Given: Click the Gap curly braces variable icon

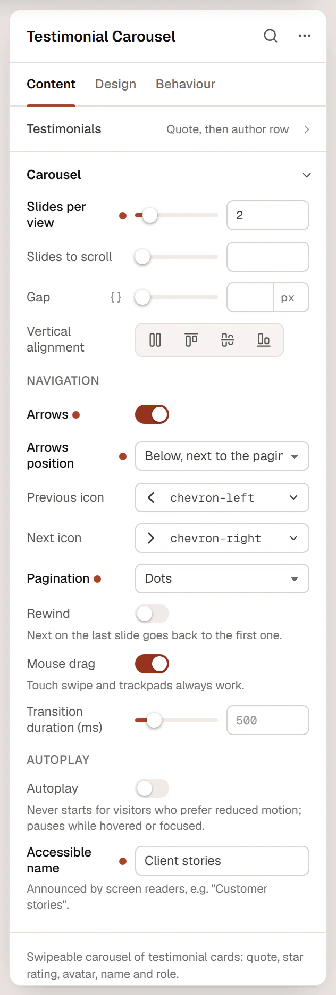Looking at the screenshot, I should [116, 297].
